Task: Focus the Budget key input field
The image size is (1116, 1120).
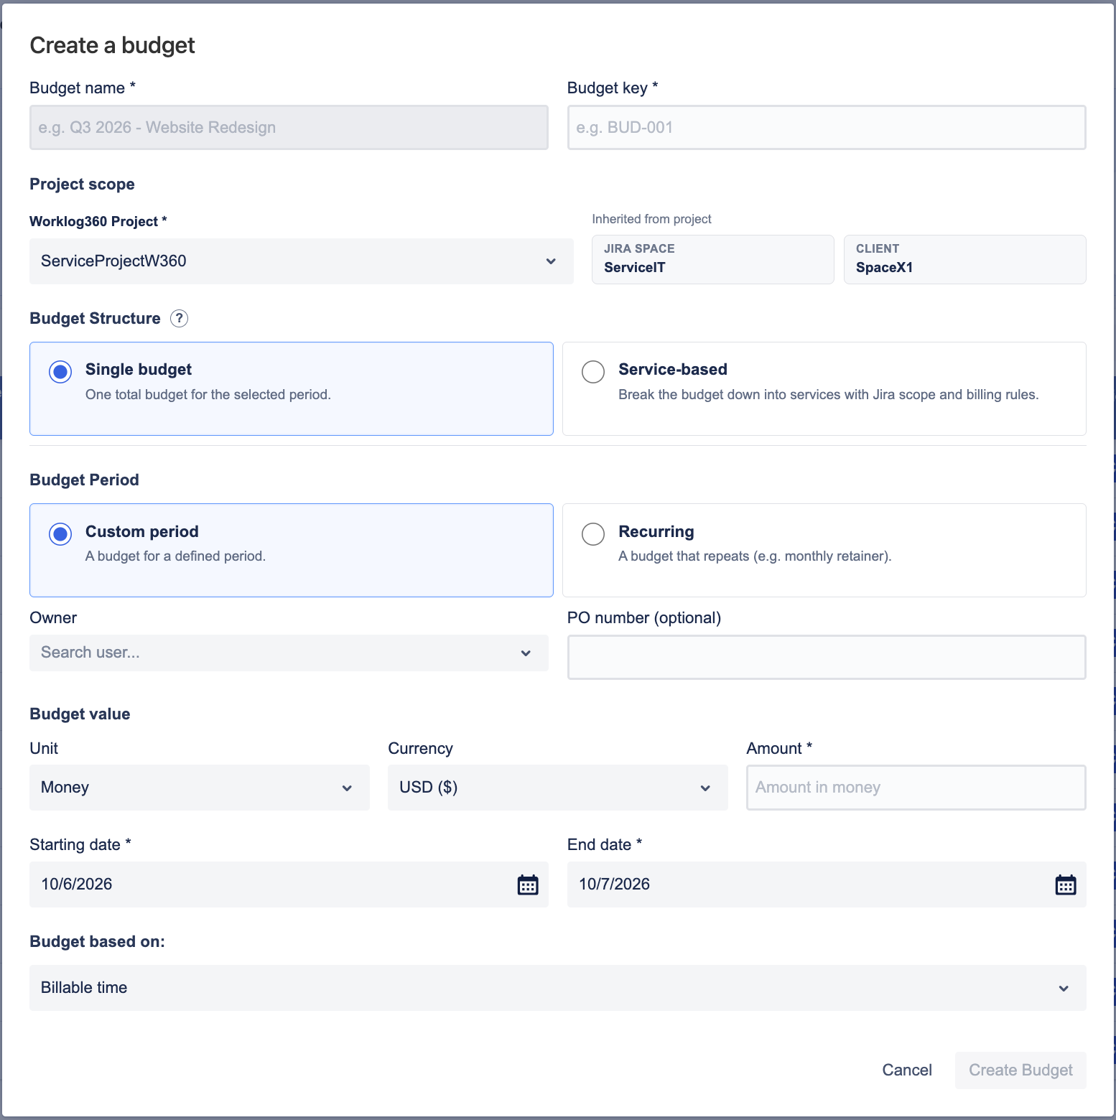Action: tap(827, 128)
